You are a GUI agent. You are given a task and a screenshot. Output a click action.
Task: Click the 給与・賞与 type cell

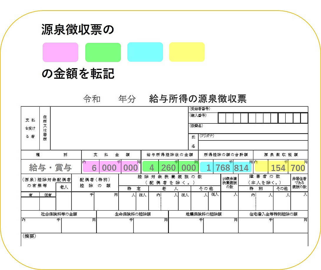[x=51, y=167]
